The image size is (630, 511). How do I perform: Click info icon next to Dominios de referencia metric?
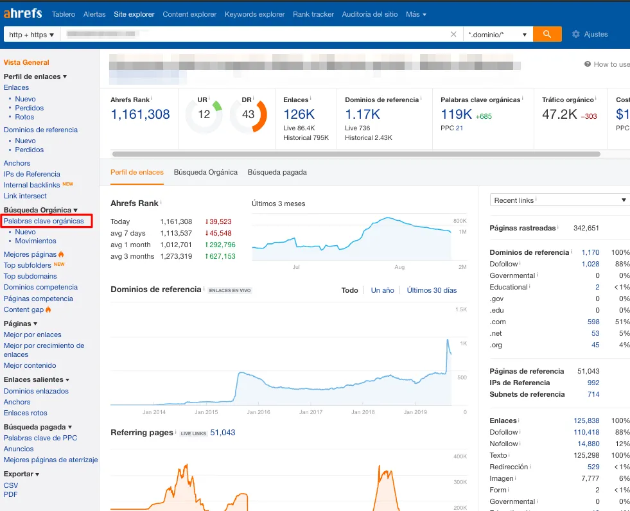point(421,98)
